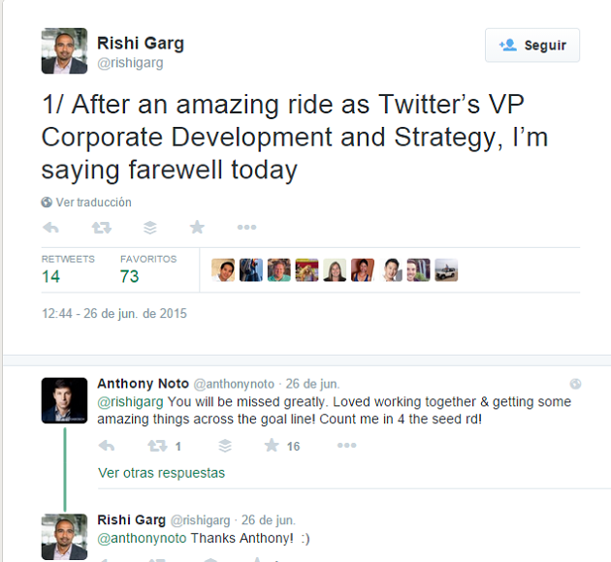Expand Ver otras respuestas
The height and width of the screenshot is (562, 611).
161,473
